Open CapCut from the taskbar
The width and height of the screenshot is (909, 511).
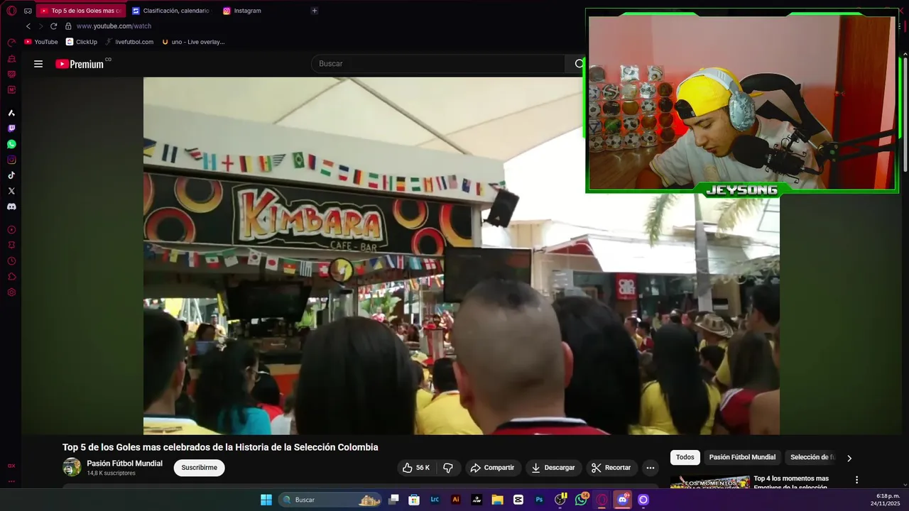click(x=518, y=500)
